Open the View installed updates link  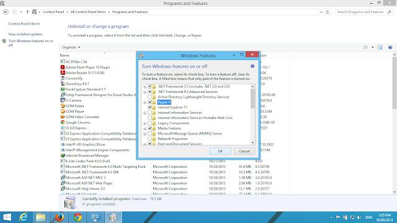(25, 34)
